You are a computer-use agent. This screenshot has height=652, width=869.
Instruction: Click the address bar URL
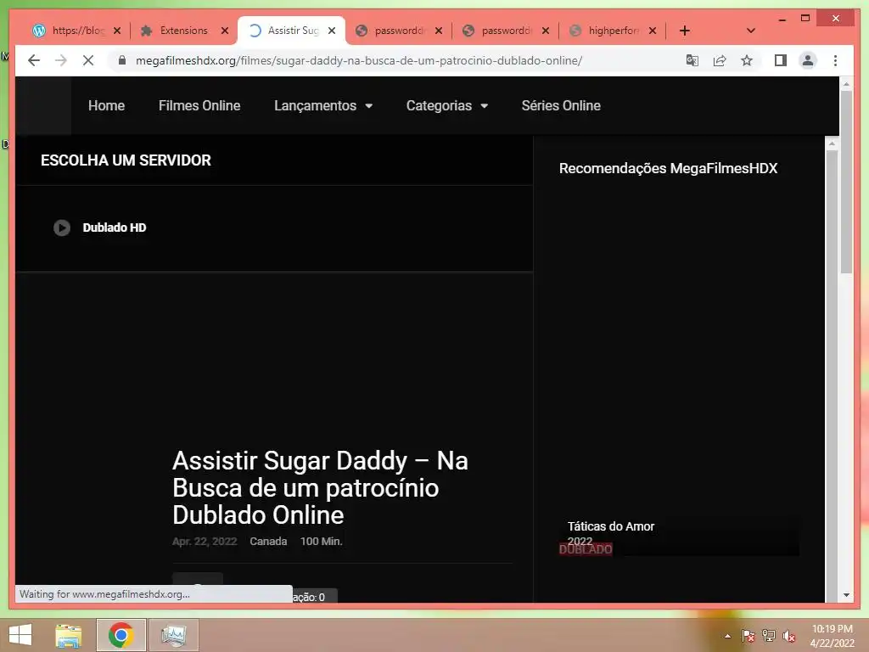(359, 60)
